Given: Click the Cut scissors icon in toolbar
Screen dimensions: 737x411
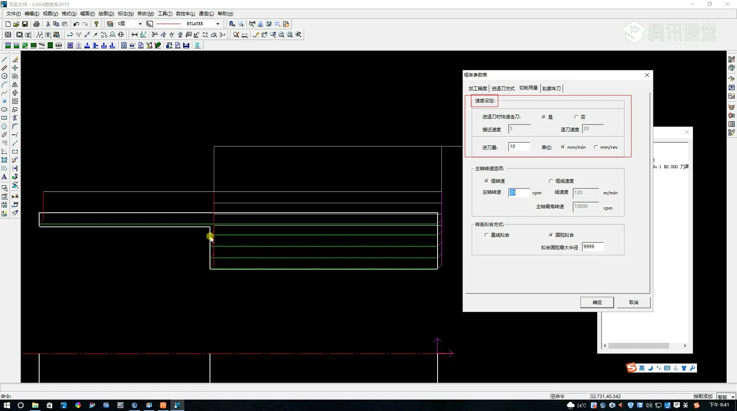Looking at the screenshot, I should (48, 24).
